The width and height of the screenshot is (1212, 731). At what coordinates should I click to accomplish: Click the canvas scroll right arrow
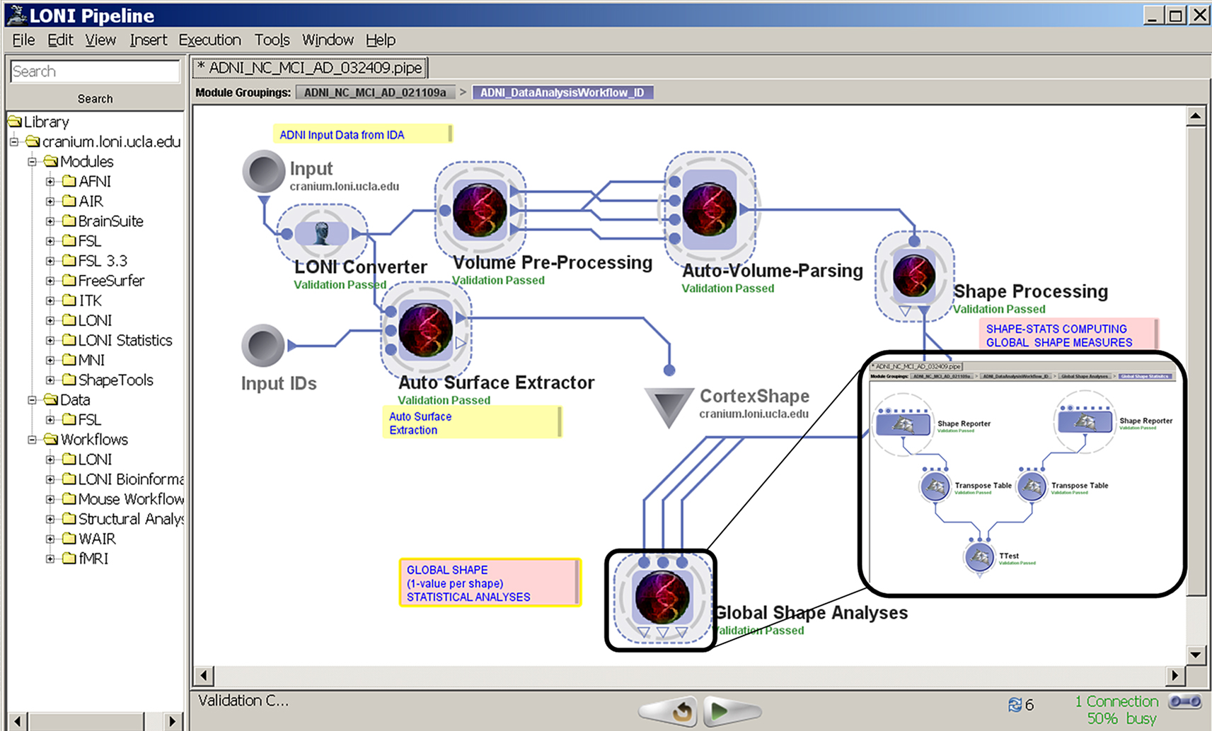(x=1175, y=676)
